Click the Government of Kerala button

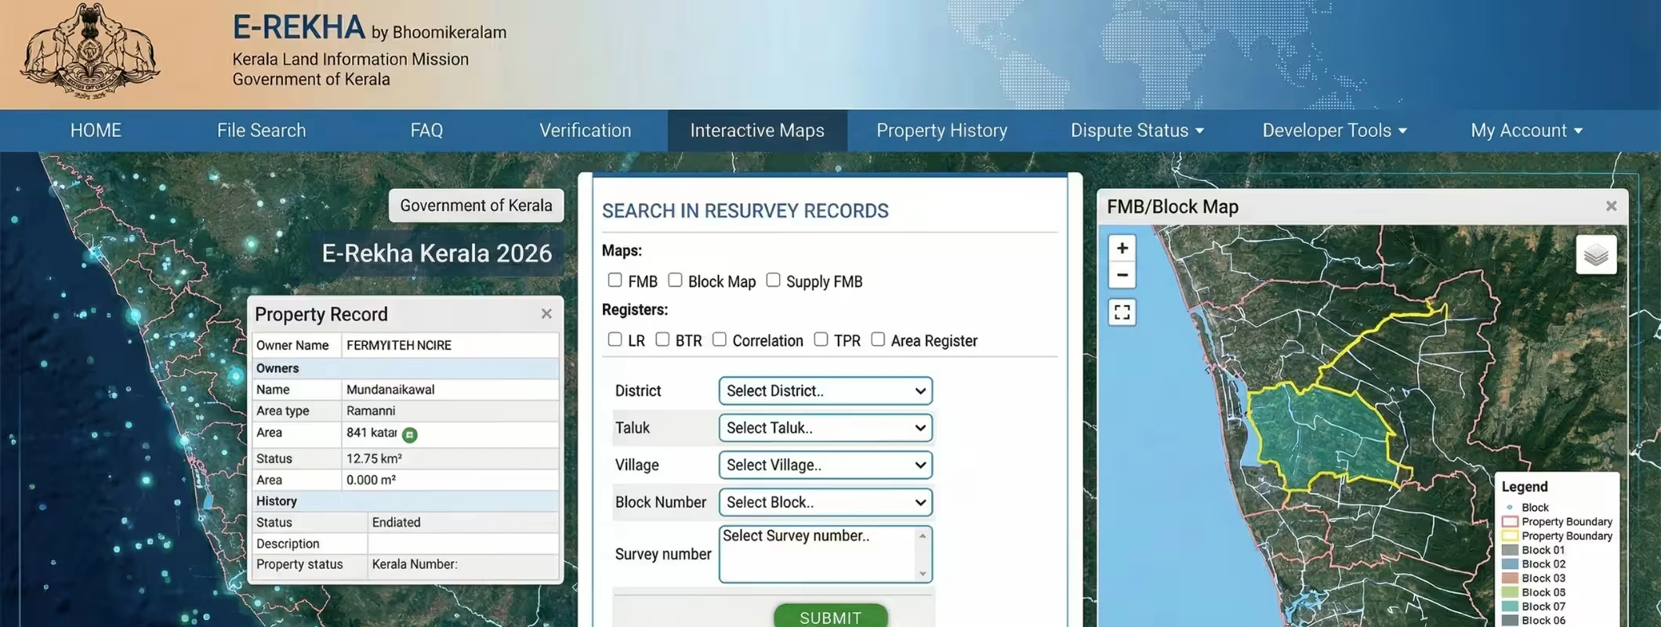[x=476, y=205]
